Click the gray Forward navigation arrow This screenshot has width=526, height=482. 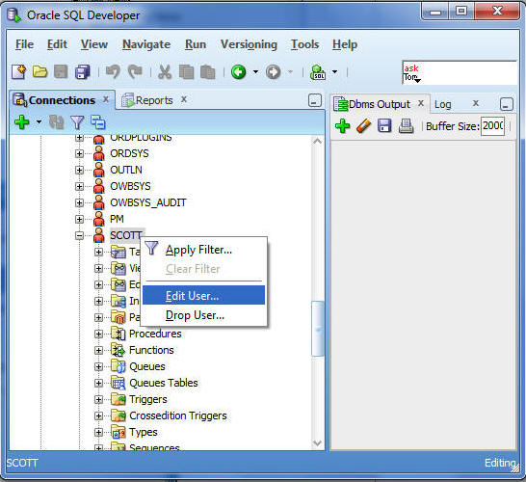(x=273, y=72)
